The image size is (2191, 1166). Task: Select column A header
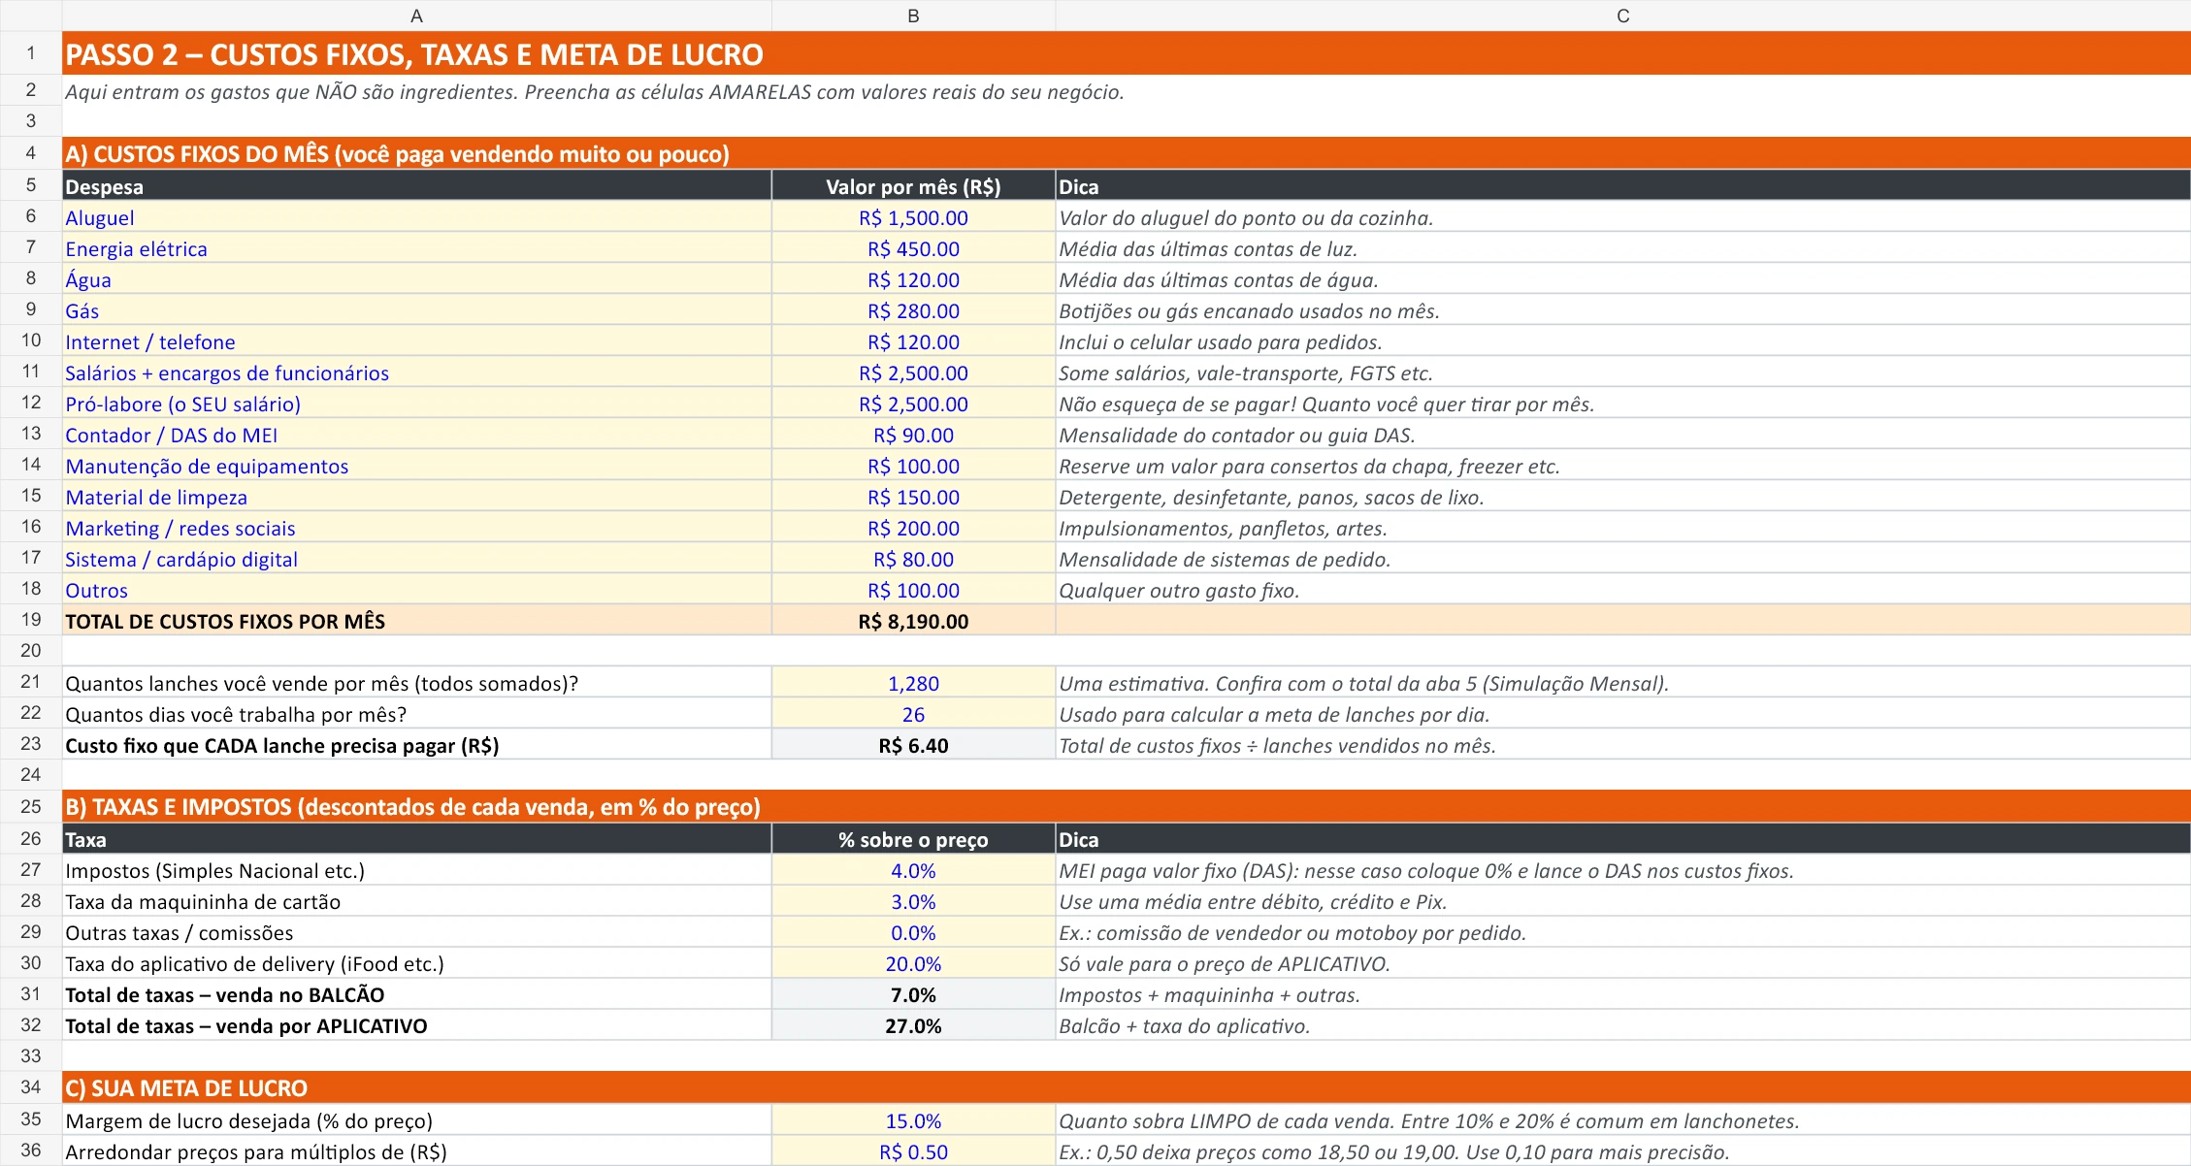point(416,16)
